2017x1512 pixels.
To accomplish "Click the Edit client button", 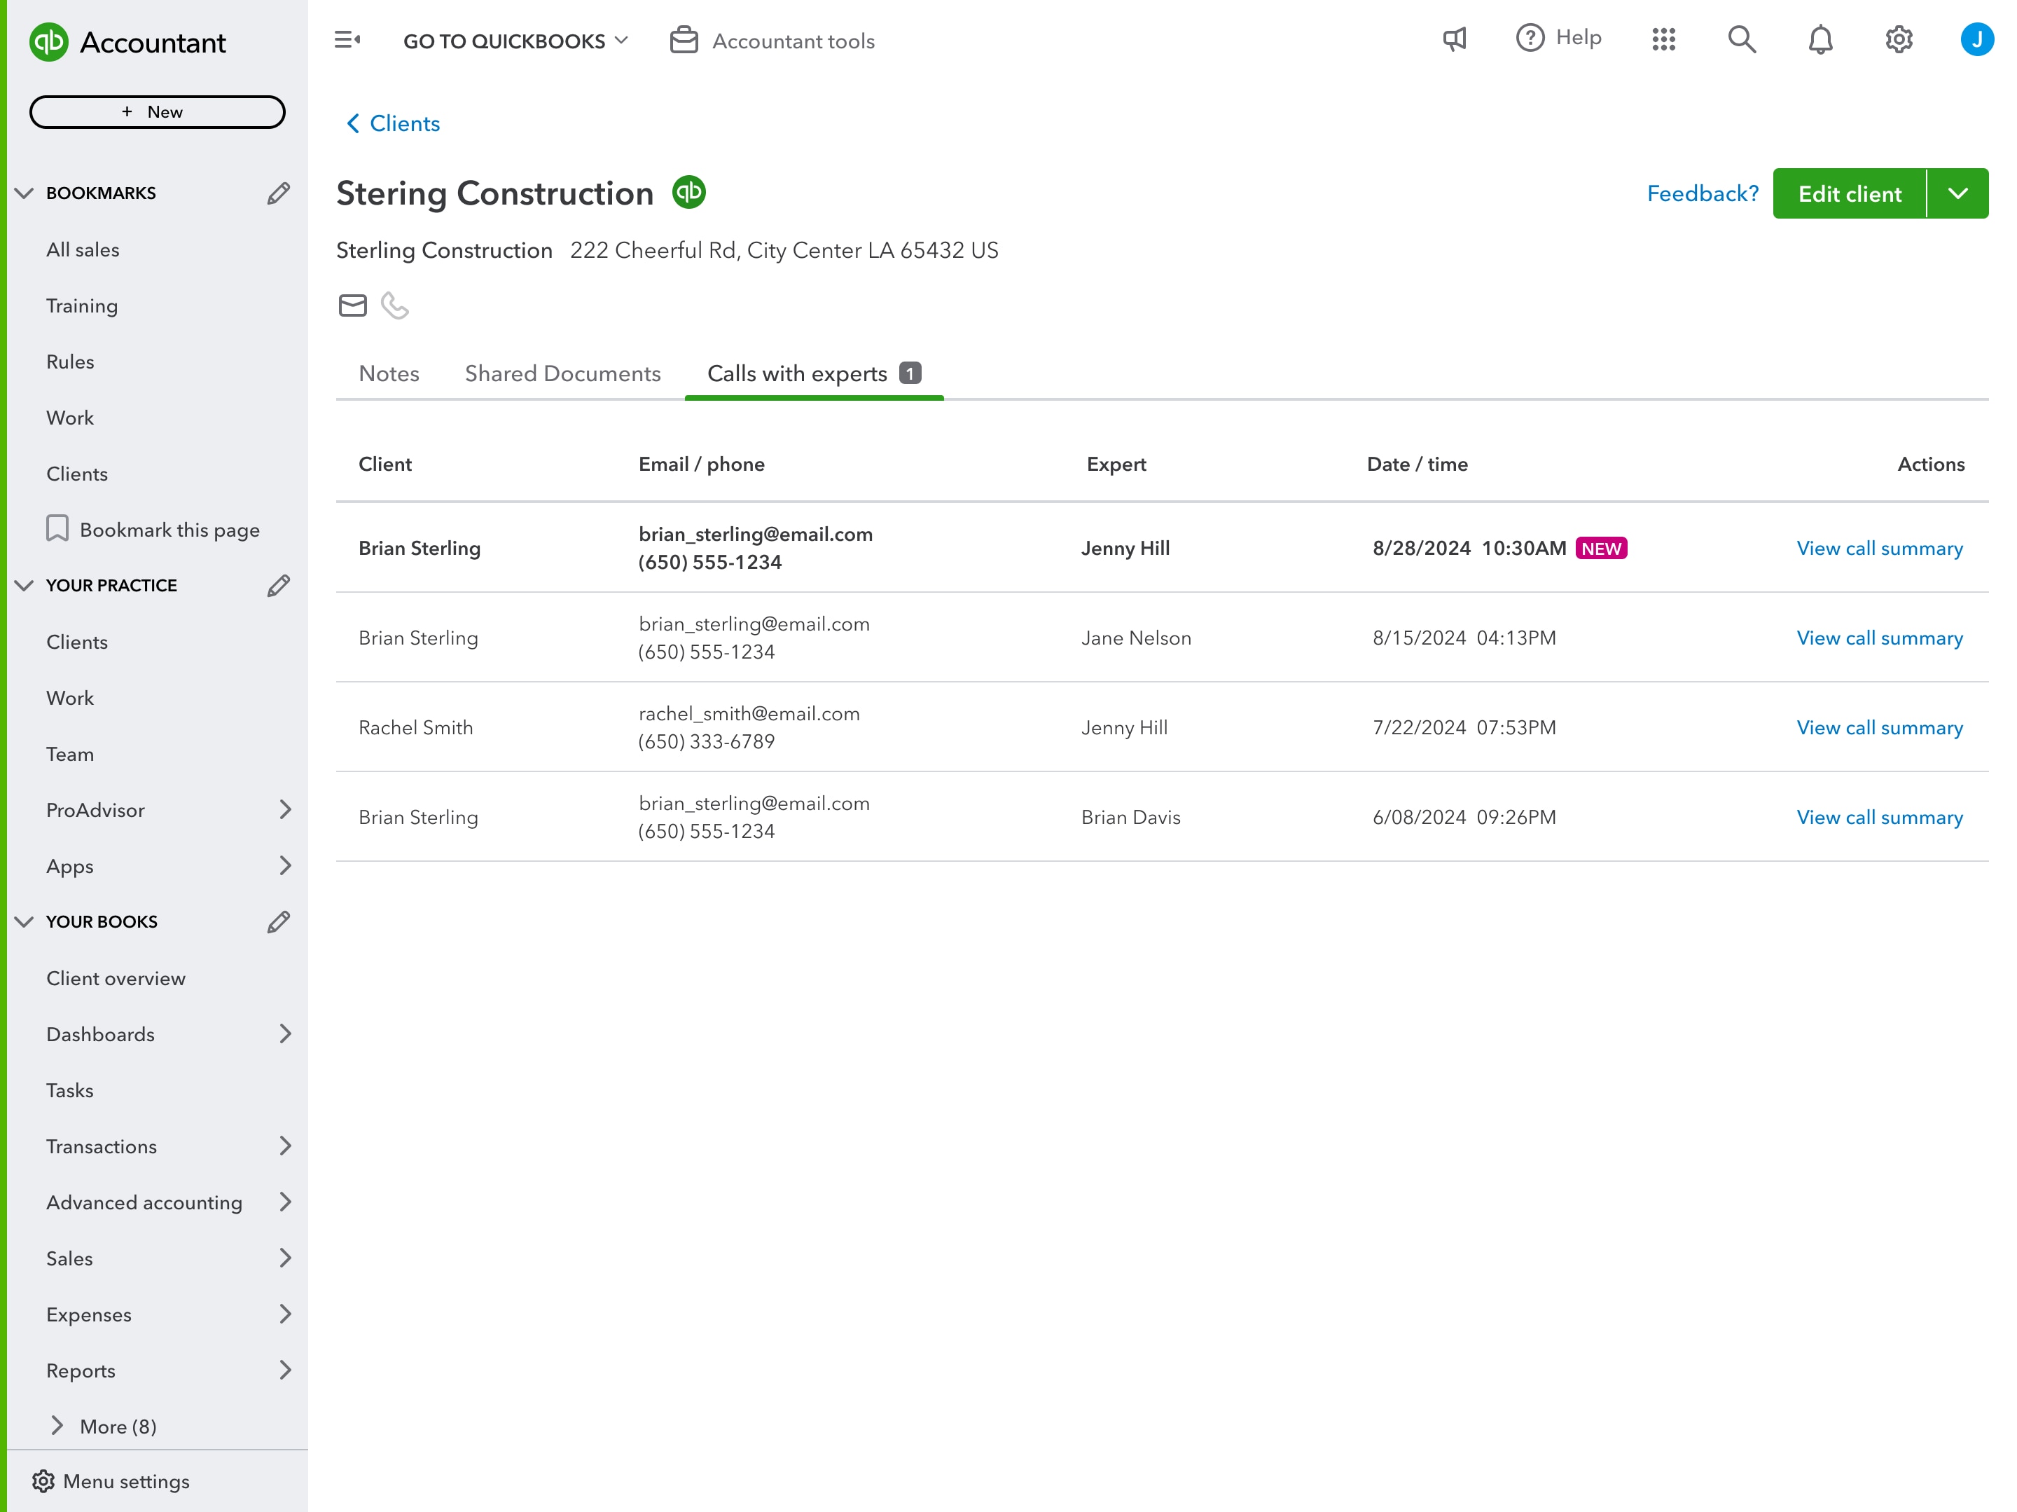I will [x=1849, y=193].
